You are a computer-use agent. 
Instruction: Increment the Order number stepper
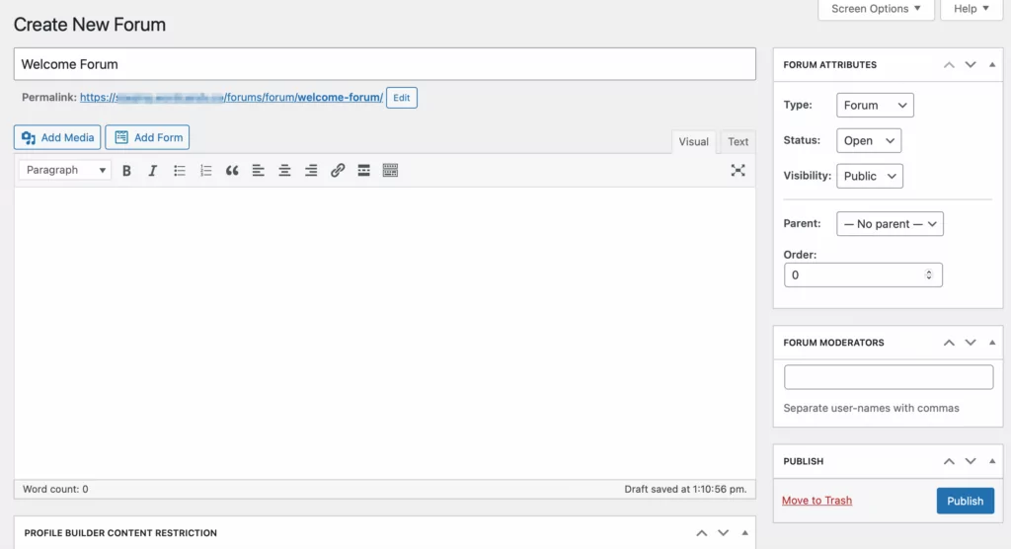[x=927, y=272]
